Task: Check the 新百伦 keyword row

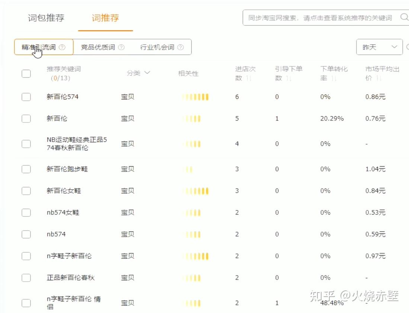Action: tap(26, 119)
